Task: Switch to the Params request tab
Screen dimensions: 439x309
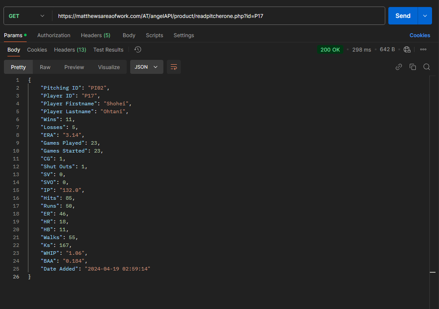Action: tap(15, 35)
